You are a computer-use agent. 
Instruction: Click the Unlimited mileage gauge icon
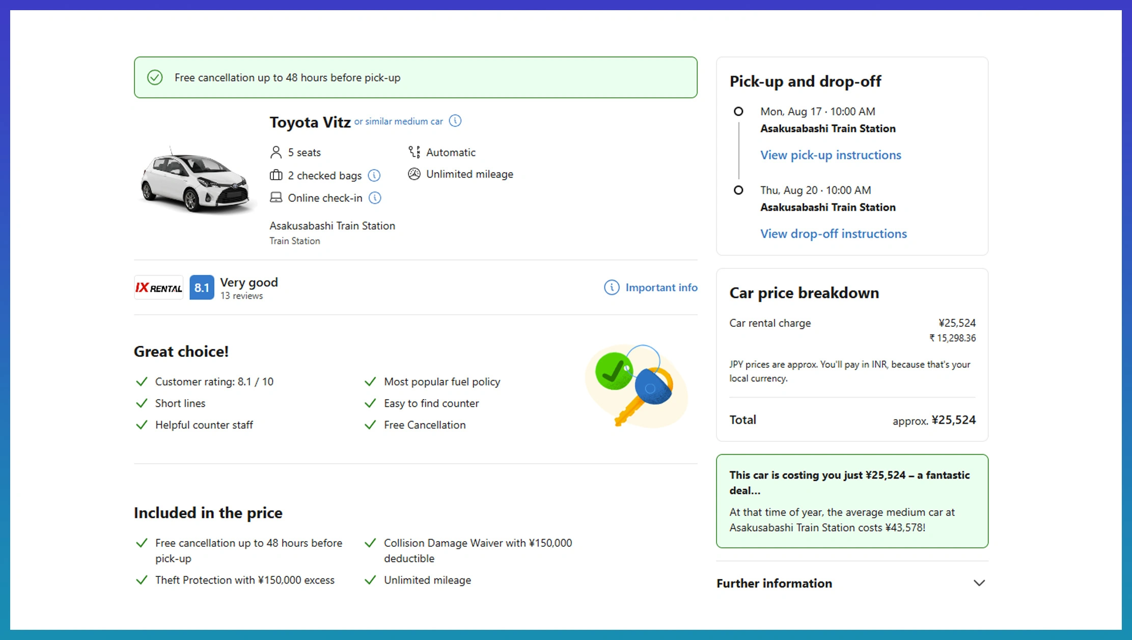click(414, 174)
